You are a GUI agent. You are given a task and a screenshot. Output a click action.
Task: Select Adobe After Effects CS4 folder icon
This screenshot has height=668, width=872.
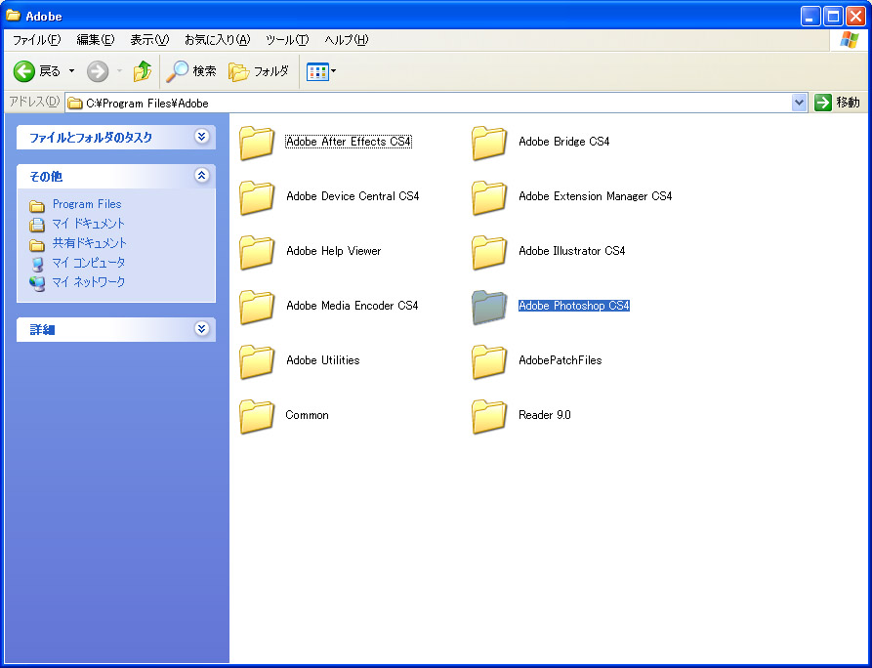(x=257, y=143)
